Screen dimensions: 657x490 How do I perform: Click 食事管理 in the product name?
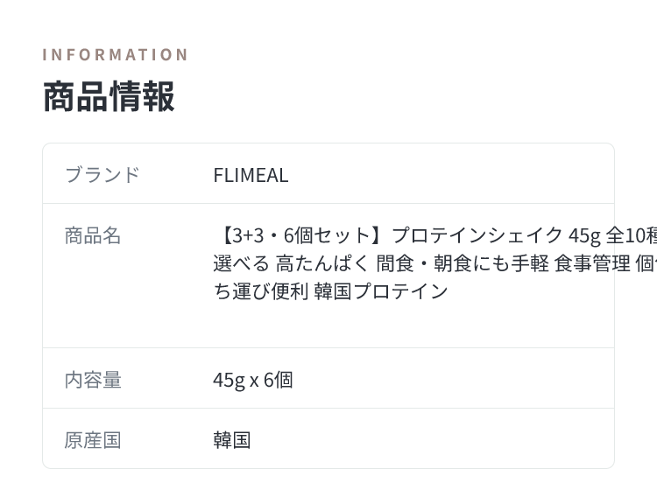[592, 263]
